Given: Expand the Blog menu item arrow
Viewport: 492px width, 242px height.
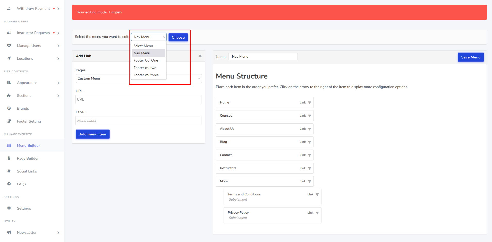Looking at the screenshot, I should 310,142.
